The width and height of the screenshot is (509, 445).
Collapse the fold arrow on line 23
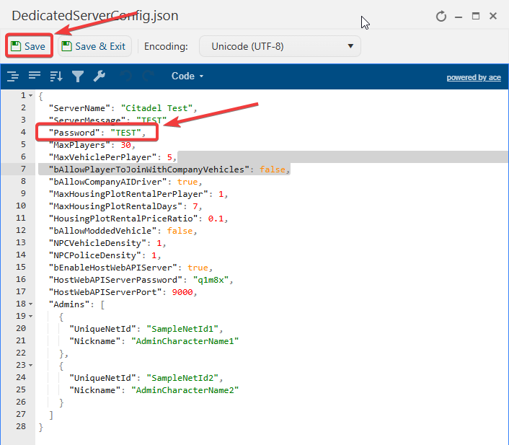pos(30,366)
